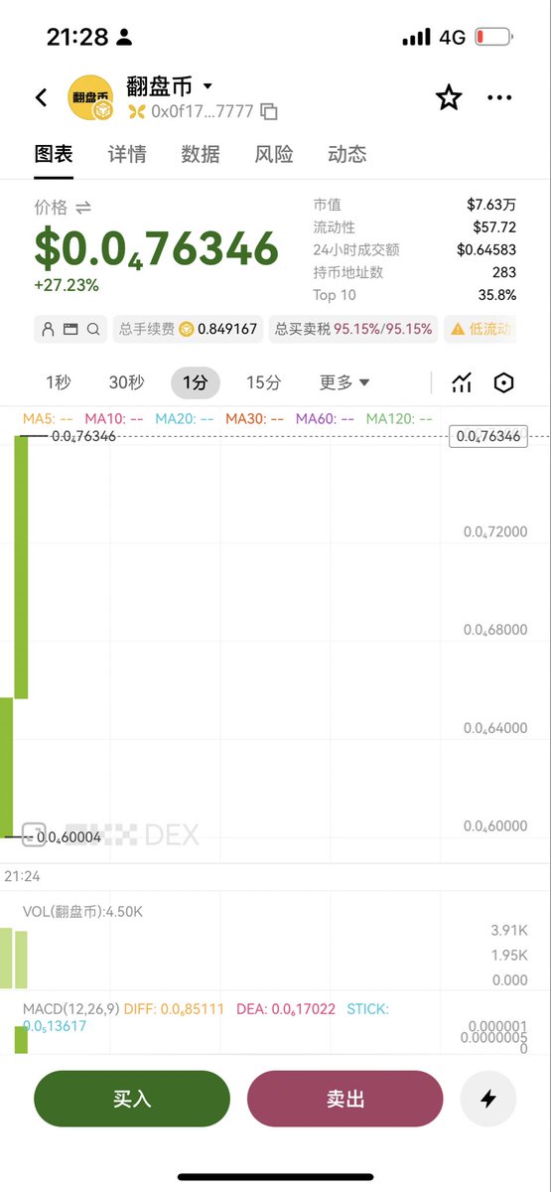Image resolution: width=551 pixels, height=1192 pixels.
Task: Add token to favorites with star icon
Action: point(449,97)
